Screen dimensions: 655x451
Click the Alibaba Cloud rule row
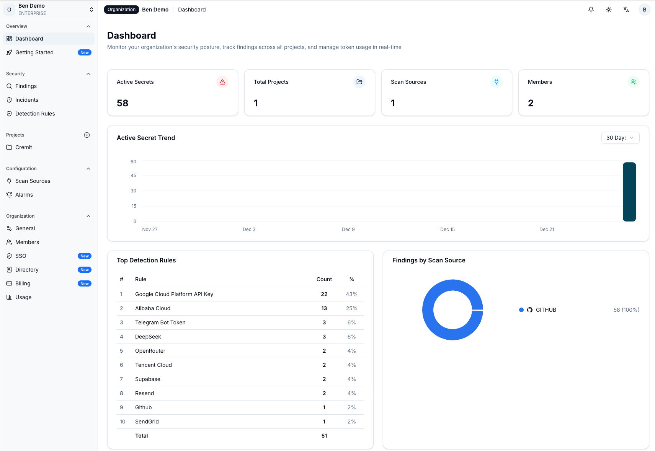coord(240,308)
